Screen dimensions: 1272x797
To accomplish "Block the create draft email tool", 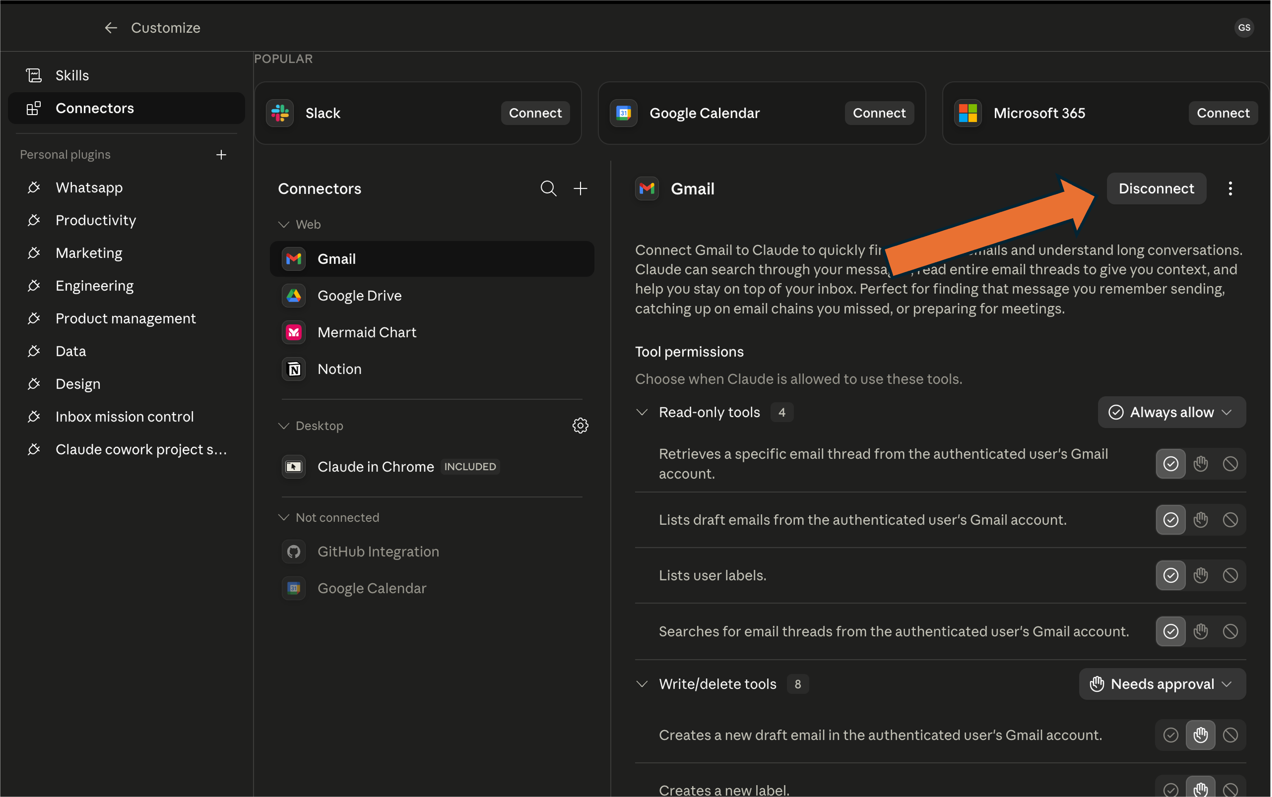I will tap(1230, 735).
